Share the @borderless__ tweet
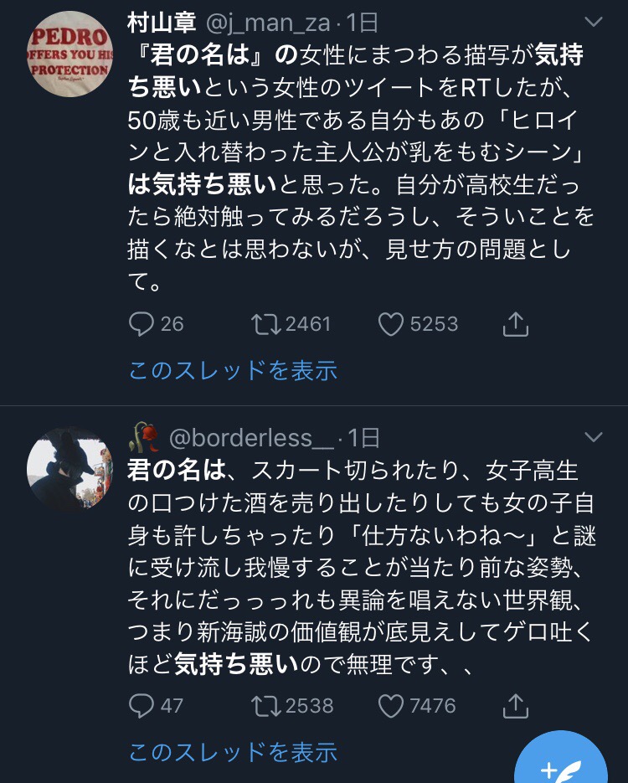 (515, 705)
